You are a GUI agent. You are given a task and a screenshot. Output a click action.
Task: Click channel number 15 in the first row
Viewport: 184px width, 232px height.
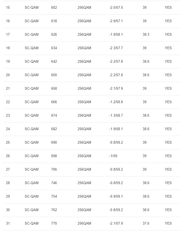coord(8,8)
